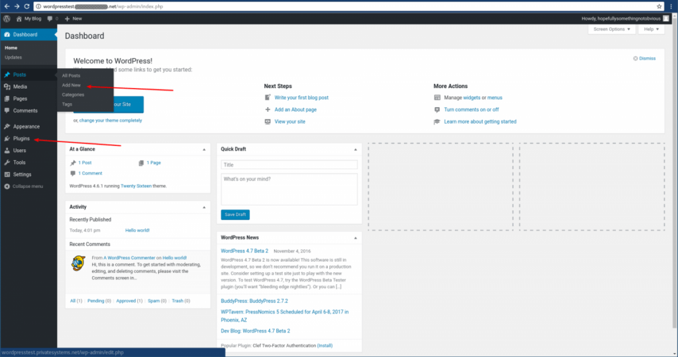
Task: Open Posts menu in sidebar
Action: [28, 75]
